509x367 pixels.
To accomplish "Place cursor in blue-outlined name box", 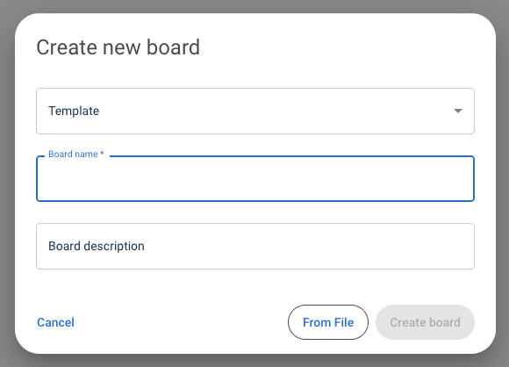I will tap(255, 178).
